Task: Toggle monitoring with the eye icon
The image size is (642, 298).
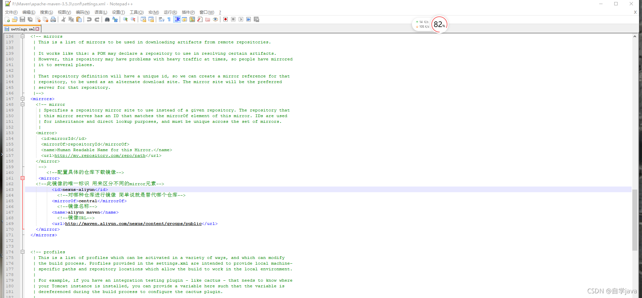Action: pyautogui.click(x=215, y=19)
